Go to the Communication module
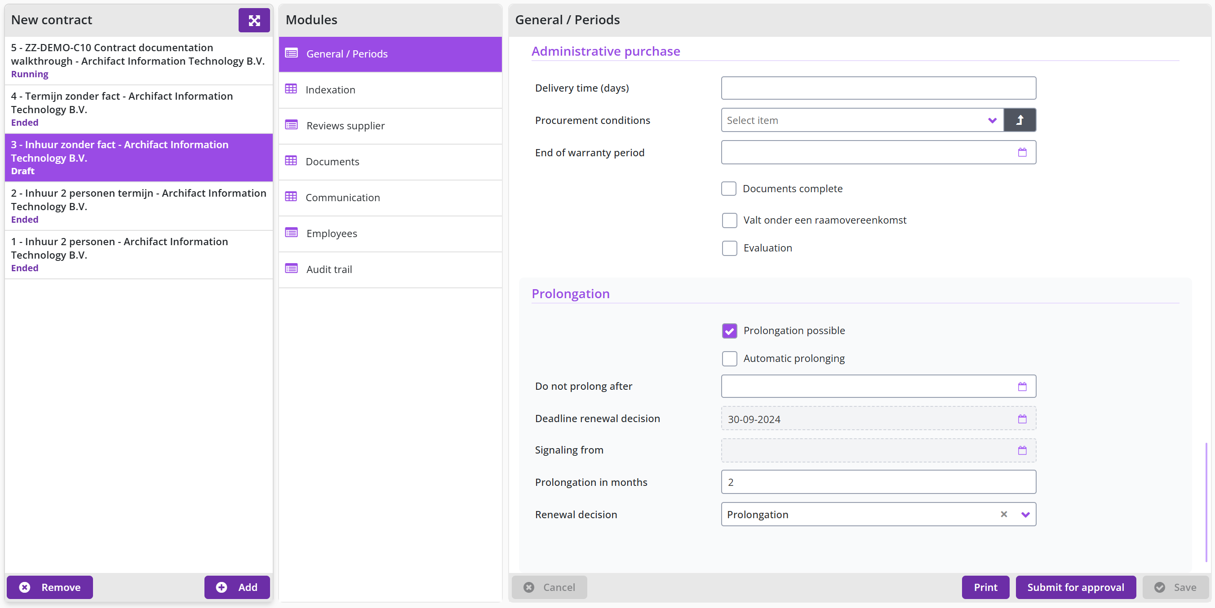The height and width of the screenshot is (608, 1215). click(x=390, y=198)
